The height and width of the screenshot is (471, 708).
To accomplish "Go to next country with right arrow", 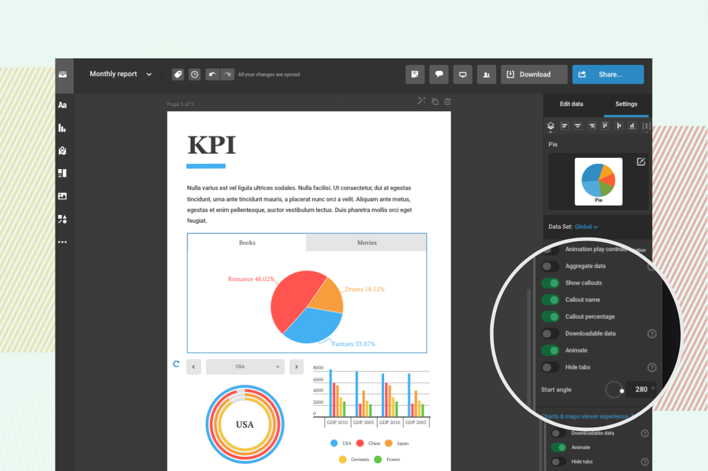I will (296, 367).
